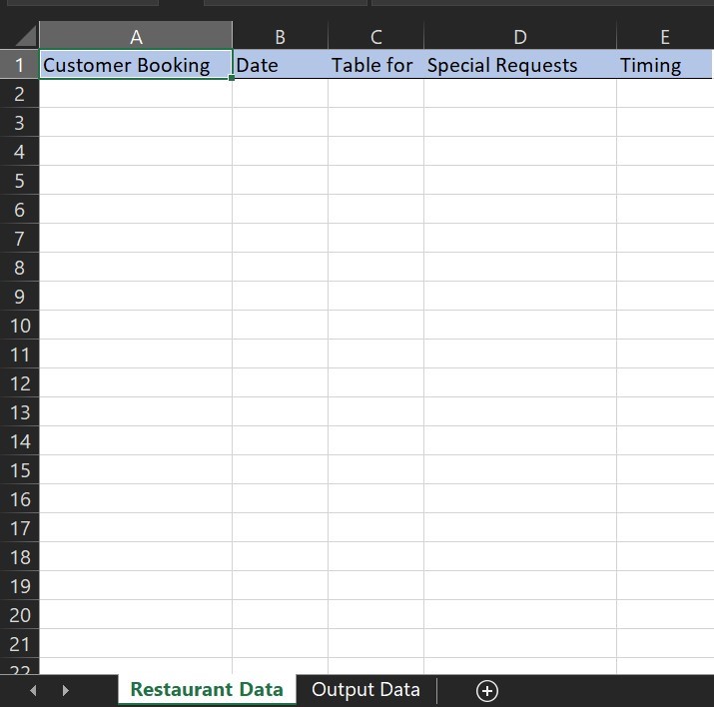Image resolution: width=714 pixels, height=707 pixels.
Task: Select row 6 header
Action: [19, 210]
